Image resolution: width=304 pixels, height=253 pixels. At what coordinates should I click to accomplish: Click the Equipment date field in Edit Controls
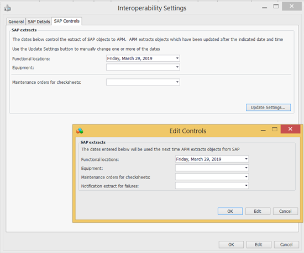pyautogui.click(x=212, y=168)
